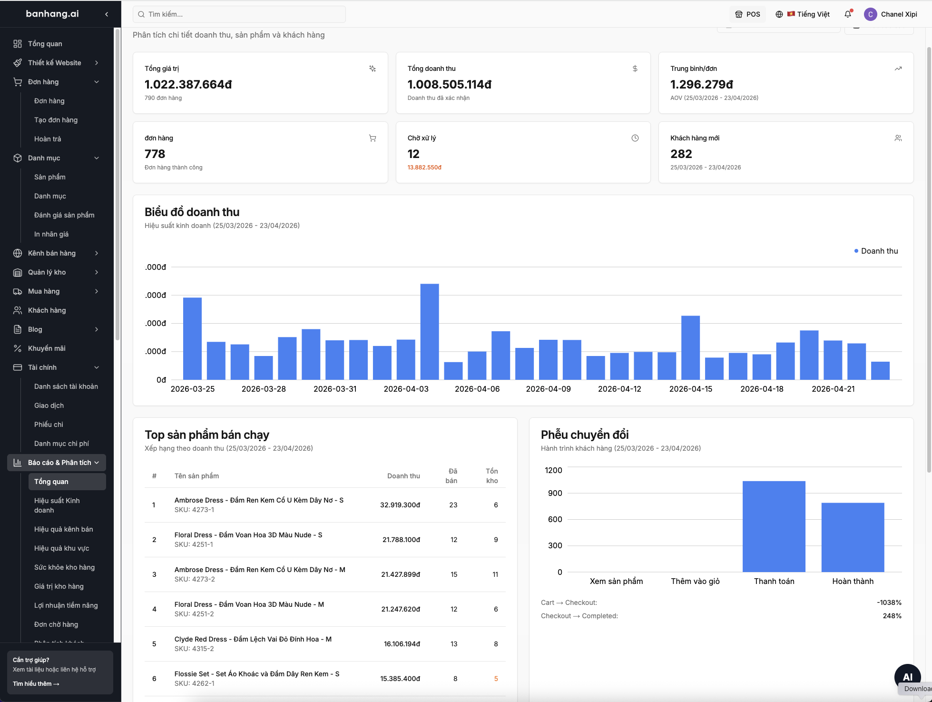Open the Tiếng Việt language dropdown
This screenshot has height=702, width=932.
coord(803,14)
